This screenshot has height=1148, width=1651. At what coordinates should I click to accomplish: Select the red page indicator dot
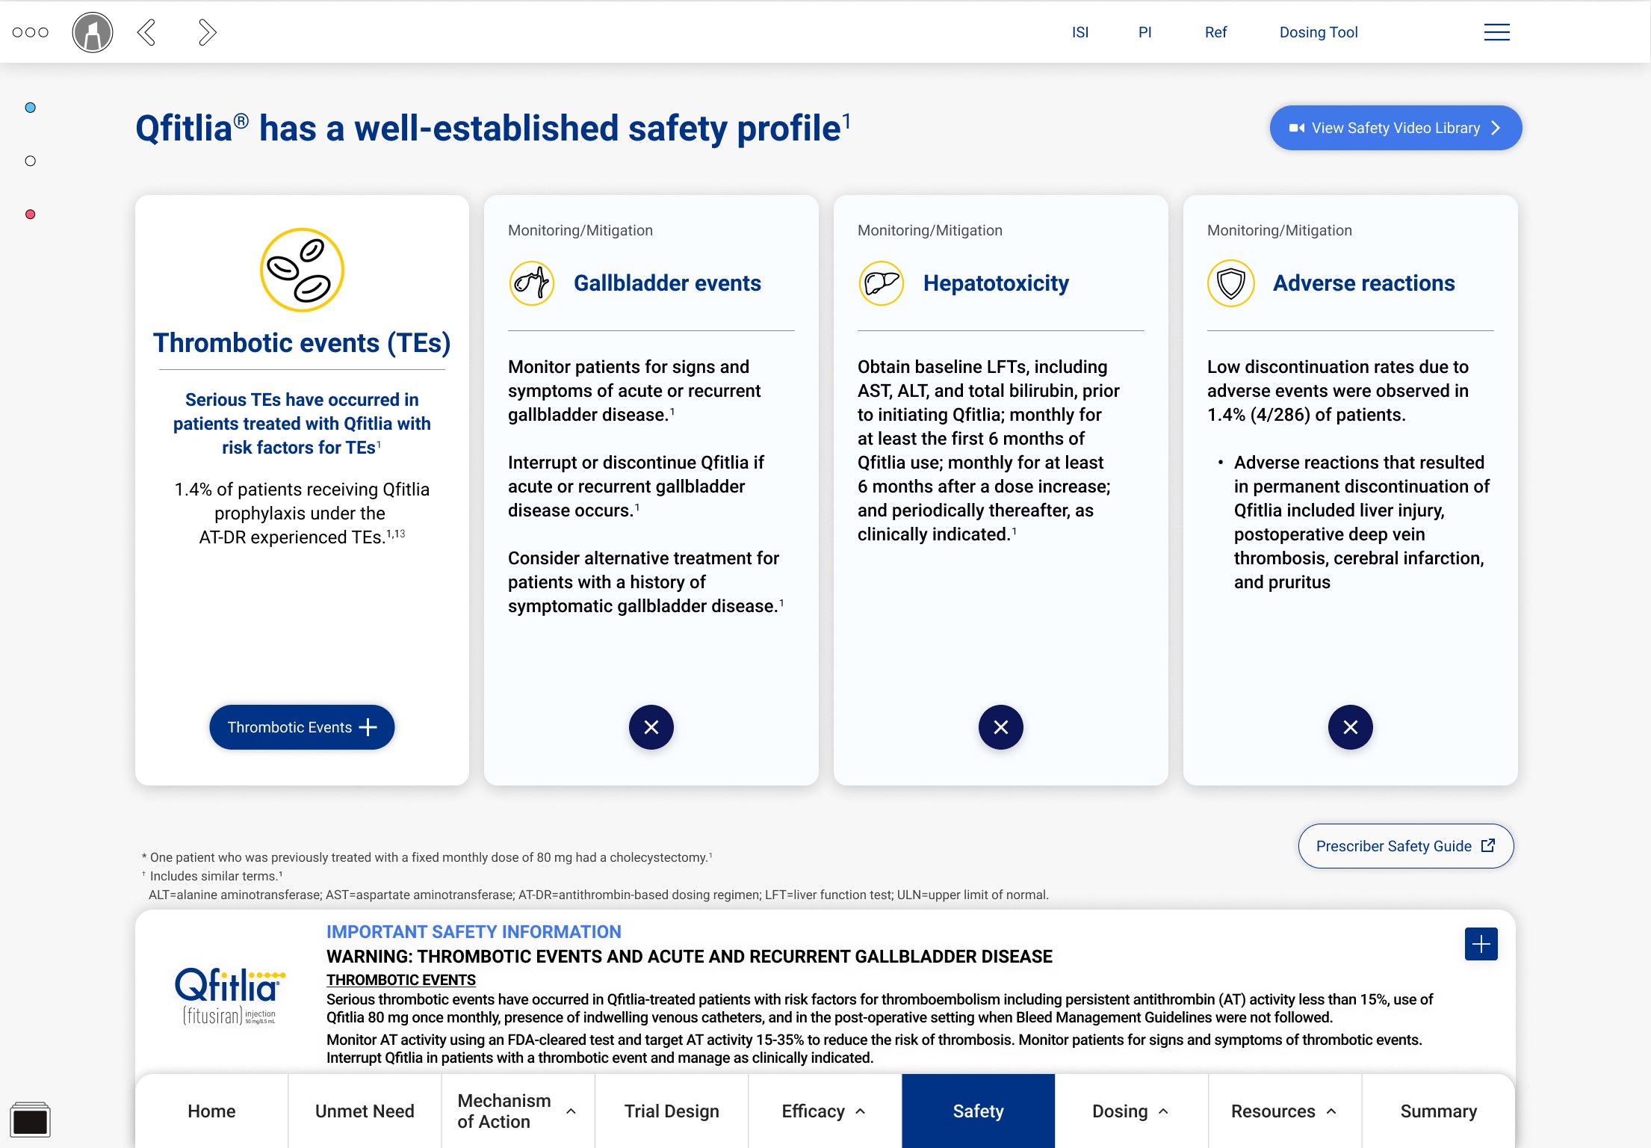(31, 215)
